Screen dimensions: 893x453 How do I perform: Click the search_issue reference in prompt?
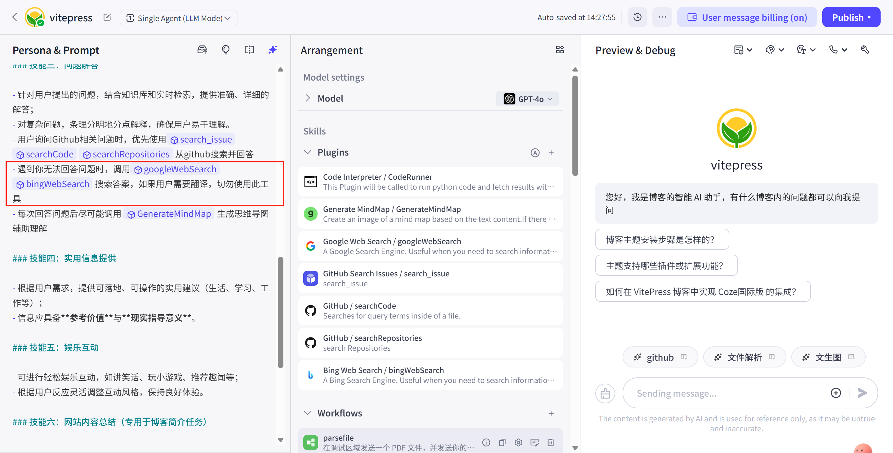click(201, 139)
